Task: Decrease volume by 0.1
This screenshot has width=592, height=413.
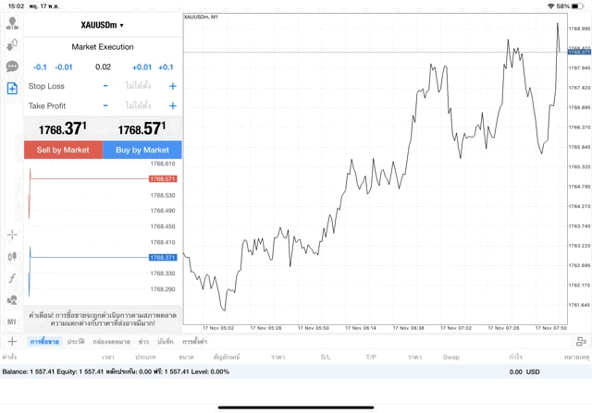Action: coord(41,67)
